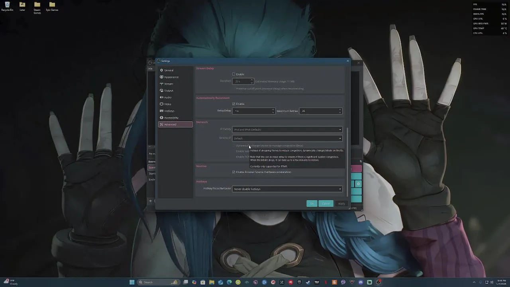Viewport: 510px width, 287px height.
Task: Open Snapchat from the taskbar
Action: tap(238, 282)
